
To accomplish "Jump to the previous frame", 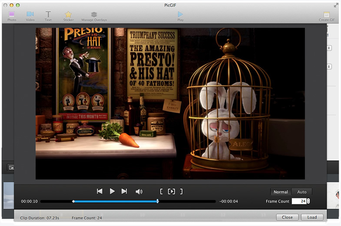I will click(x=99, y=191).
